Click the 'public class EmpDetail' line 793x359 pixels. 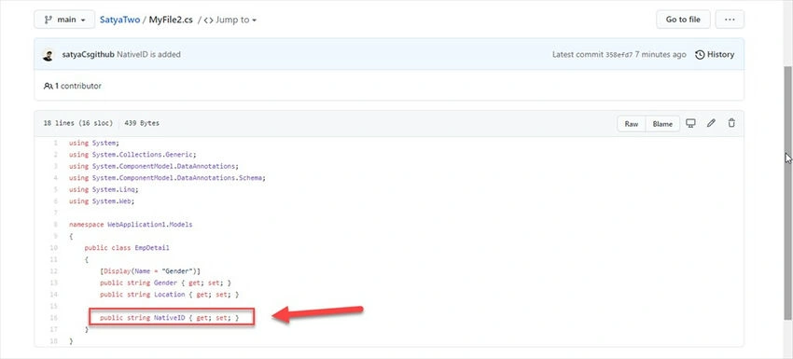tap(127, 248)
